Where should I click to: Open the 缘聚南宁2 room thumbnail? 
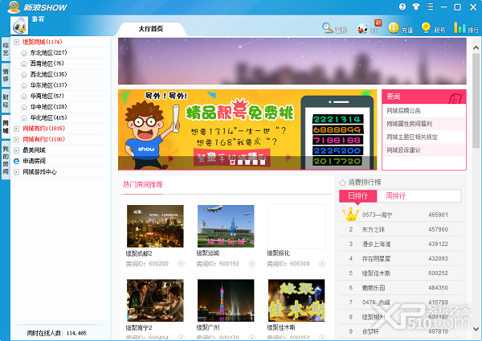point(155,300)
